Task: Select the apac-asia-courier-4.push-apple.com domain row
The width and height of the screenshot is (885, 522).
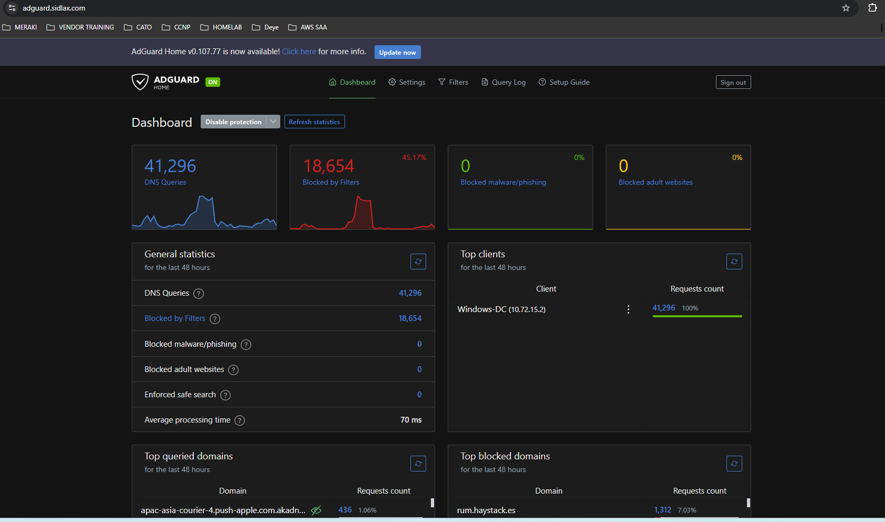Action: (223, 510)
